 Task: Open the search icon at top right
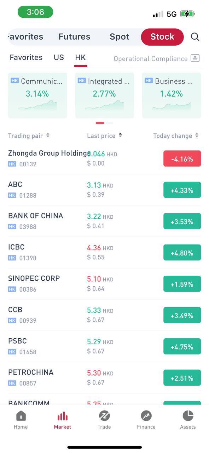tap(195, 36)
